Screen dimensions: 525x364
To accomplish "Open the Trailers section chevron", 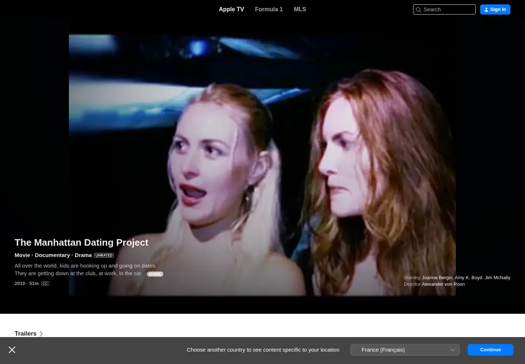I will (x=41, y=334).
